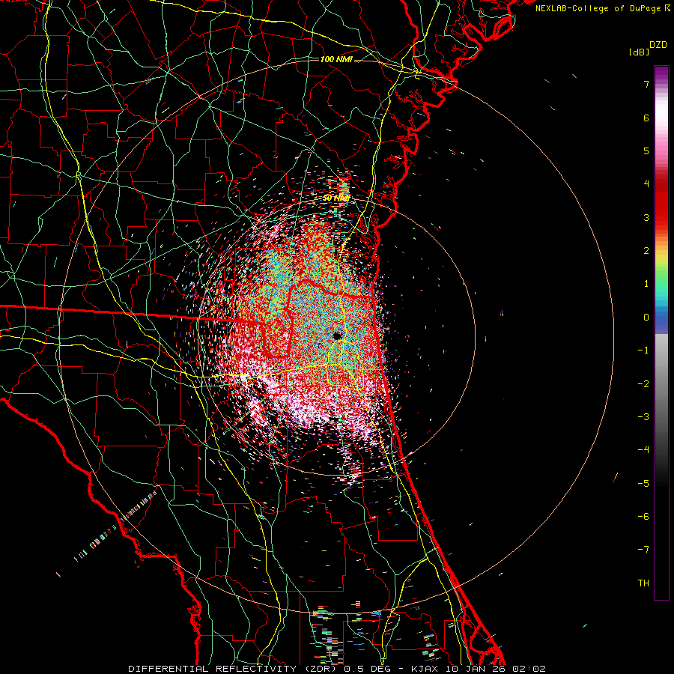
Task: Click the 100 NMI range ring label
Action: 336,59
